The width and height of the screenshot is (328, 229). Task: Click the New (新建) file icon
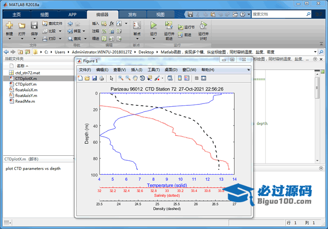[x=9, y=25]
